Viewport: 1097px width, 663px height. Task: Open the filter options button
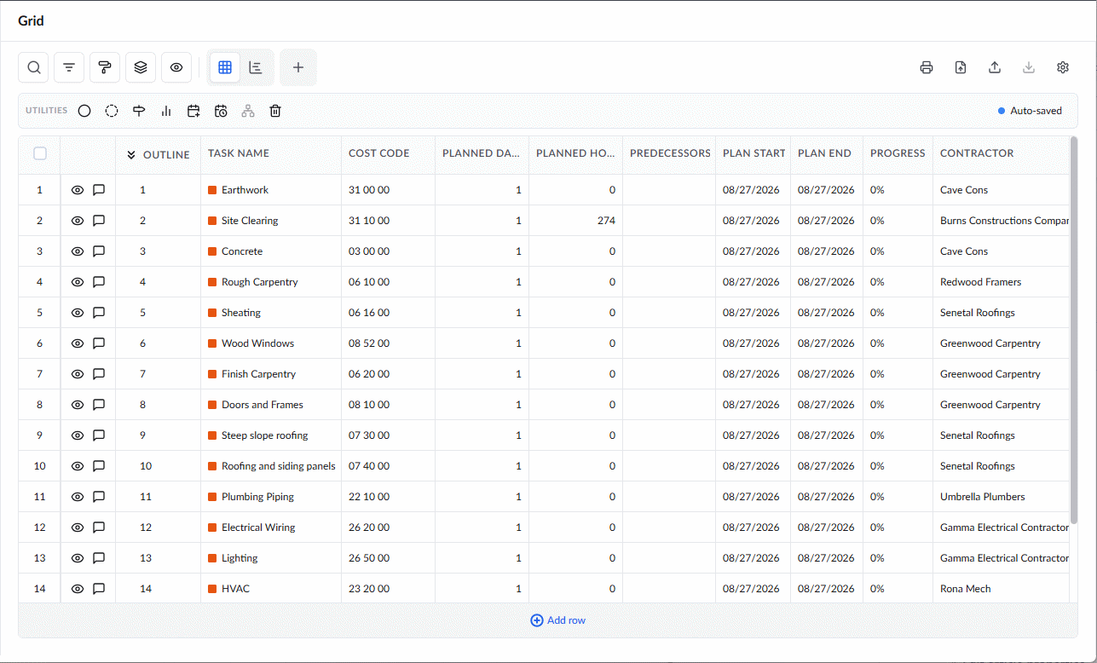[69, 67]
